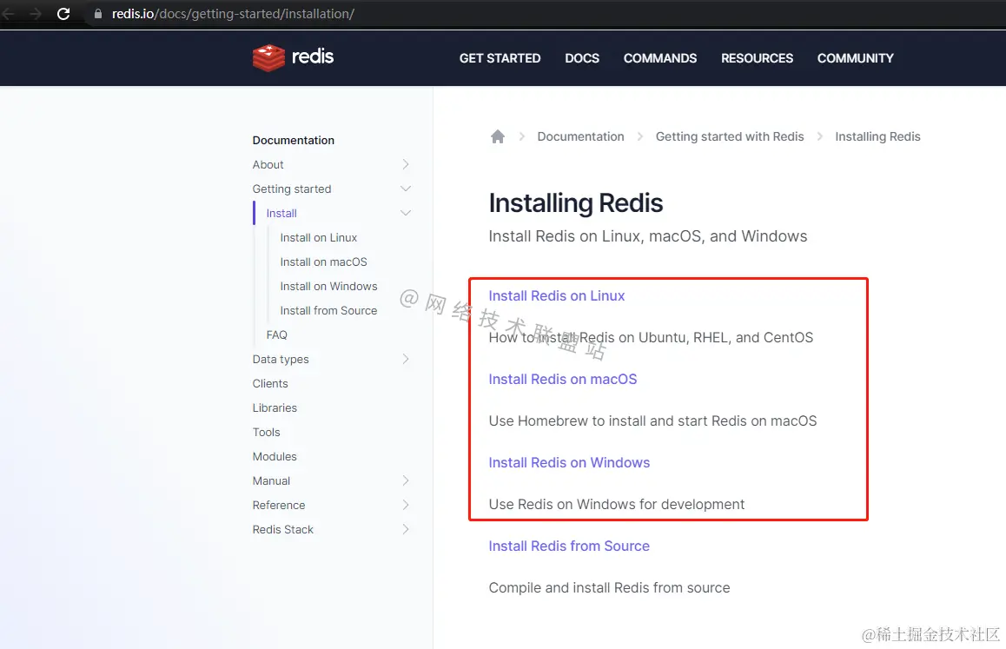Open the Install Redis on Windows link
Viewport: 1006px width, 649px height.
[x=569, y=463]
